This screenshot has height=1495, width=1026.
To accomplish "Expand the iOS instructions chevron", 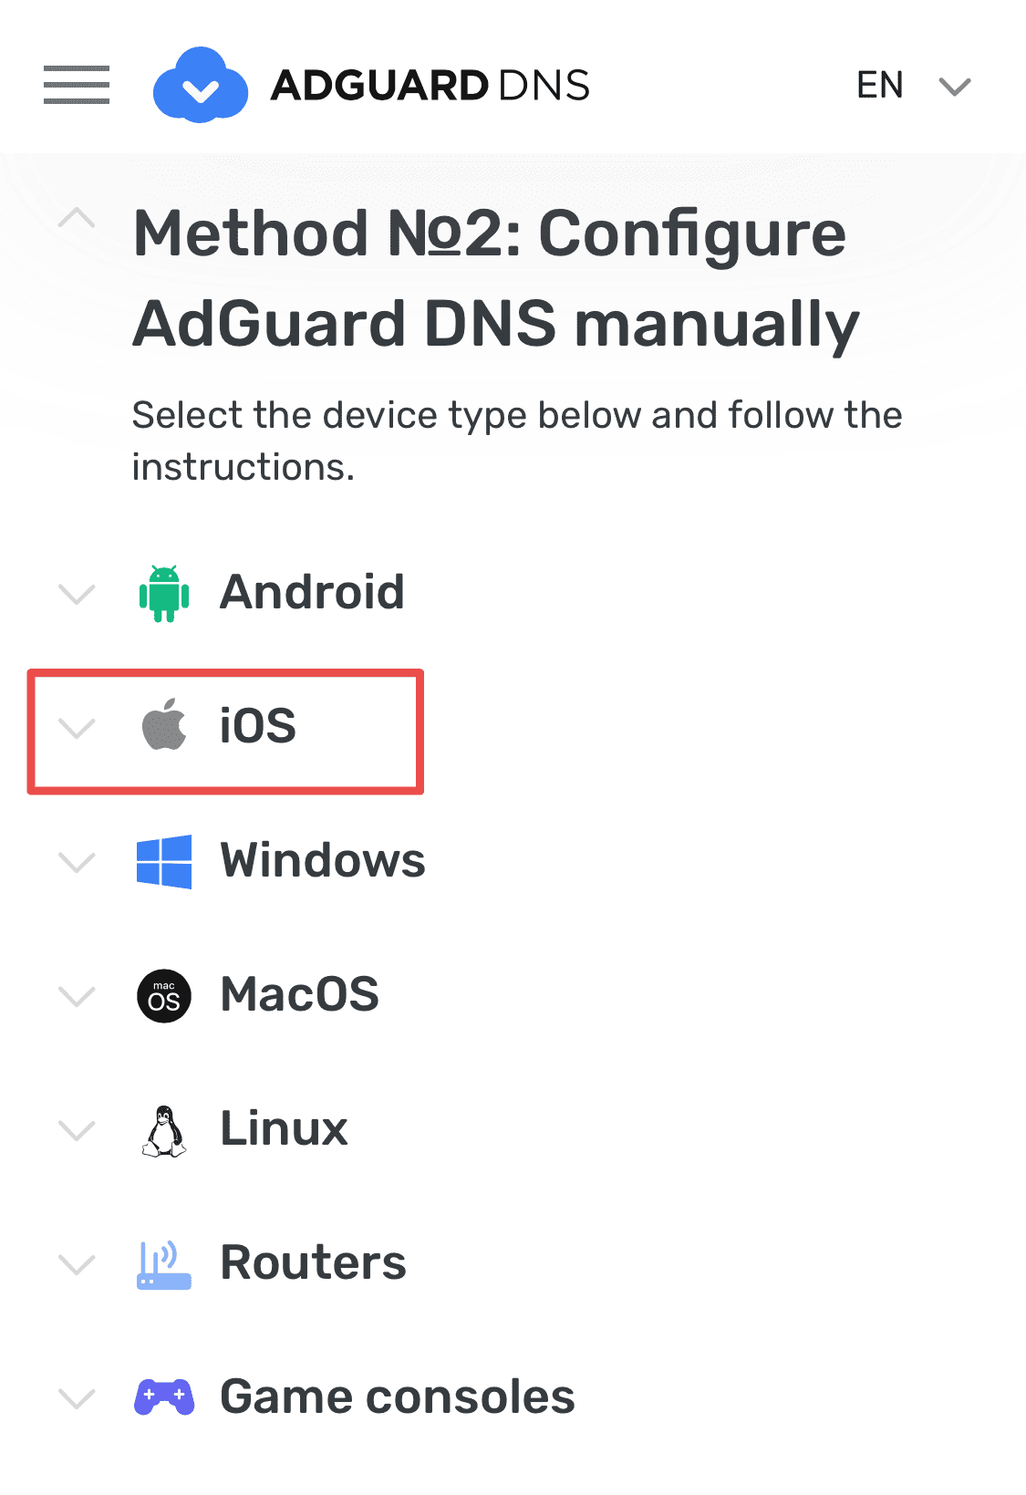I will point(77,728).
